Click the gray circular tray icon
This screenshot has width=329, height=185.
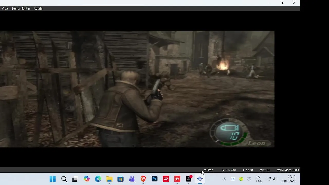coord(249,179)
